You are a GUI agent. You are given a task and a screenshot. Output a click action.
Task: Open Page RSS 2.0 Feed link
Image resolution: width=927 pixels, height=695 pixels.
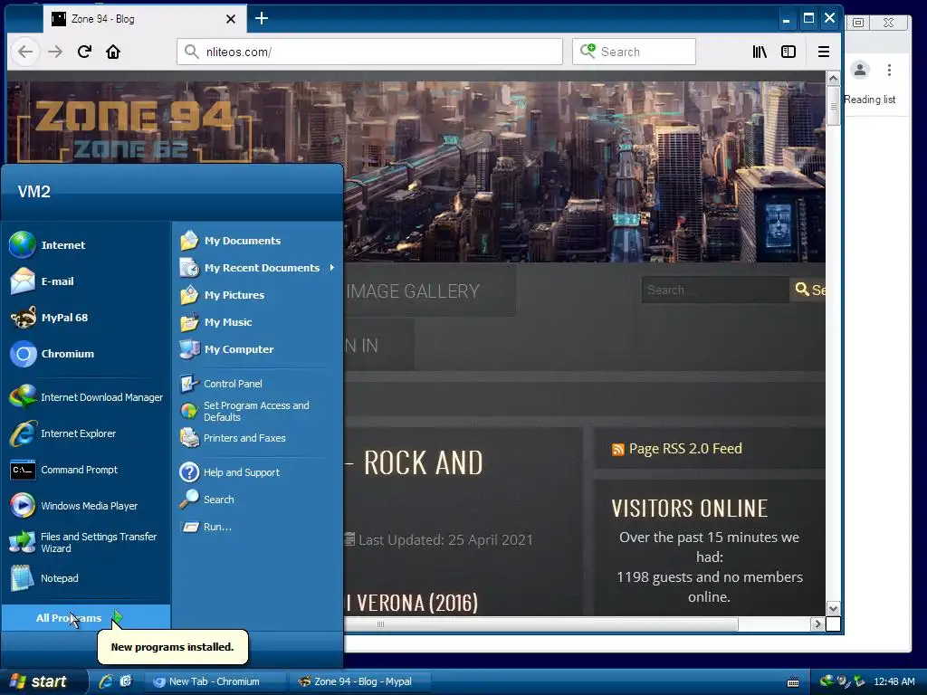pyautogui.click(x=684, y=449)
